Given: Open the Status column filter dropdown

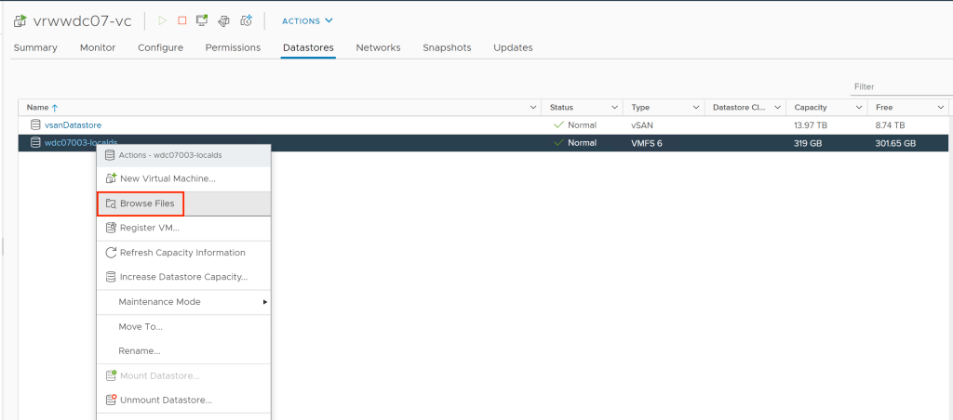Looking at the screenshot, I should [x=614, y=108].
